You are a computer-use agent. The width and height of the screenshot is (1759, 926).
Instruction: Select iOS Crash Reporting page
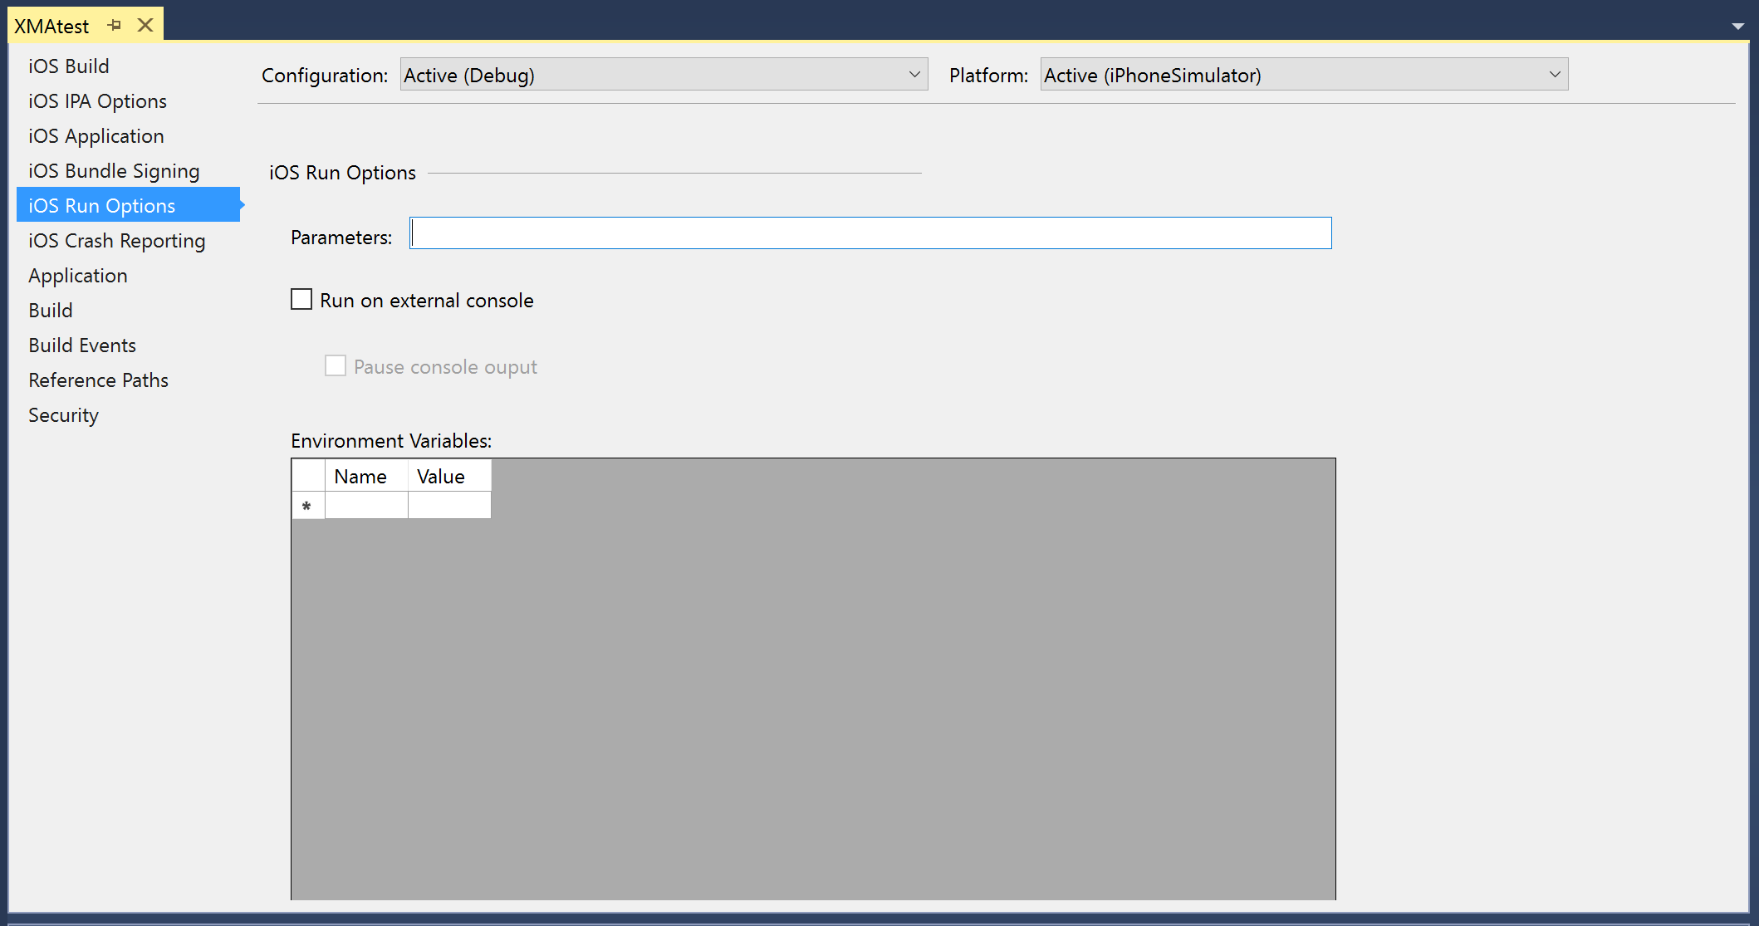116,241
